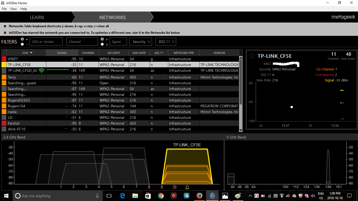Open the red power app in taskbar

[173, 196]
